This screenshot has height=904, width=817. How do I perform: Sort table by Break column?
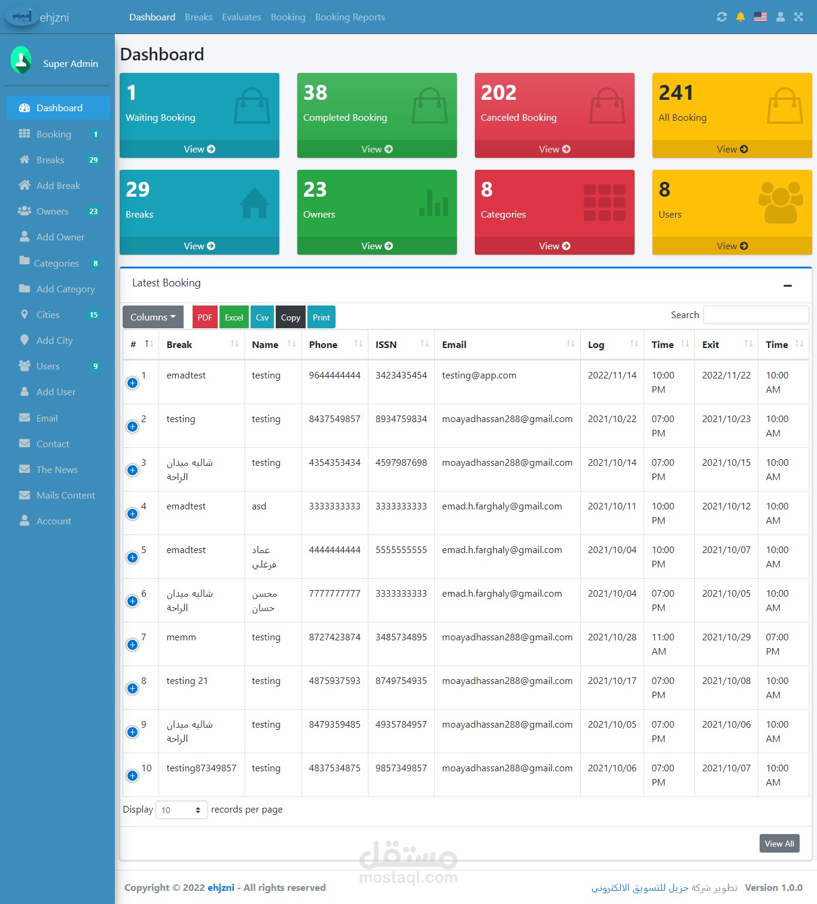pos(201,344)
